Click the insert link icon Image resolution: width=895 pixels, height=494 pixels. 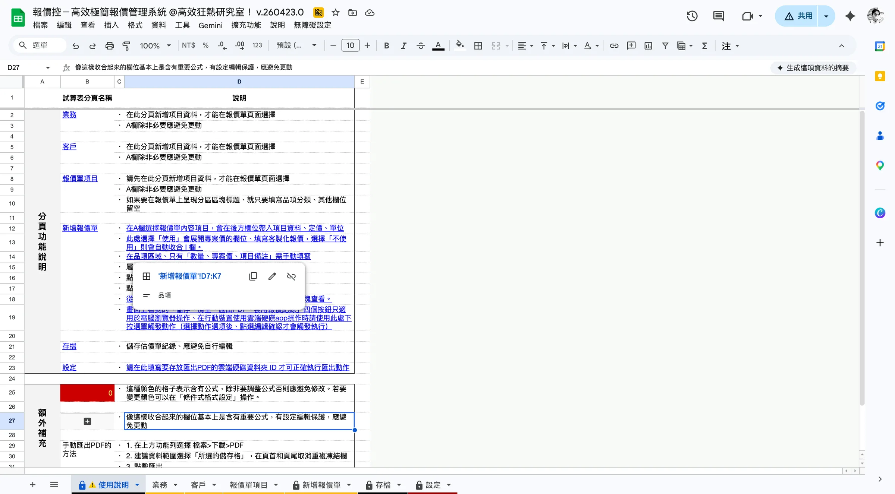pos(614,45)
